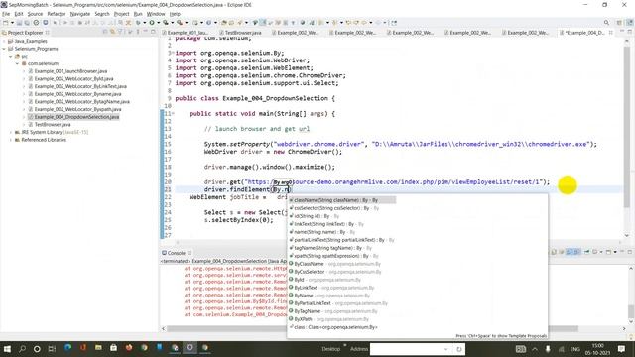Screen dimensions: 635x357
Task: Close the Example_004_D... editor tab
Action: point(611,33)
